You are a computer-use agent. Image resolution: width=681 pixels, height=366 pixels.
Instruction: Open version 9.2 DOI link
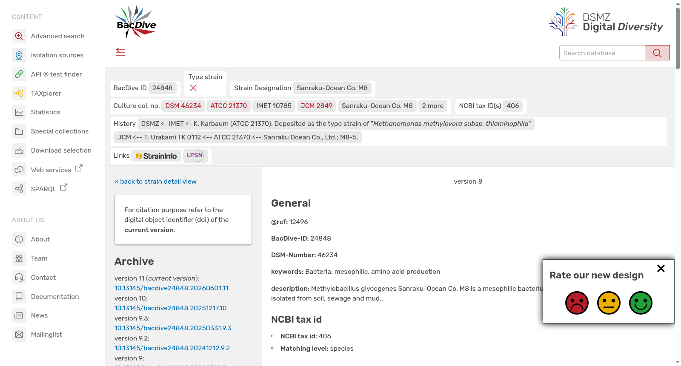[x=172, y=348]
